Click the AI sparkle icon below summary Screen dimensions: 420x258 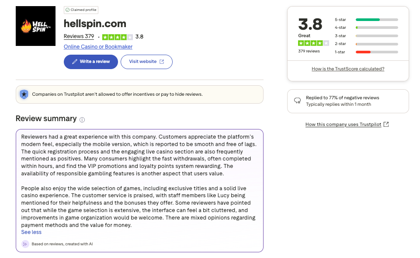pyautogui.click(x=25, y=244)
